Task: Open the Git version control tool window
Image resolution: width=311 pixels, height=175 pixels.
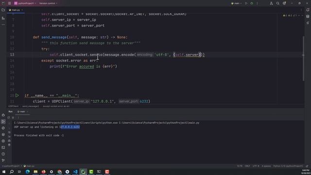Action: pyautogui.click(x=3, y=160)
